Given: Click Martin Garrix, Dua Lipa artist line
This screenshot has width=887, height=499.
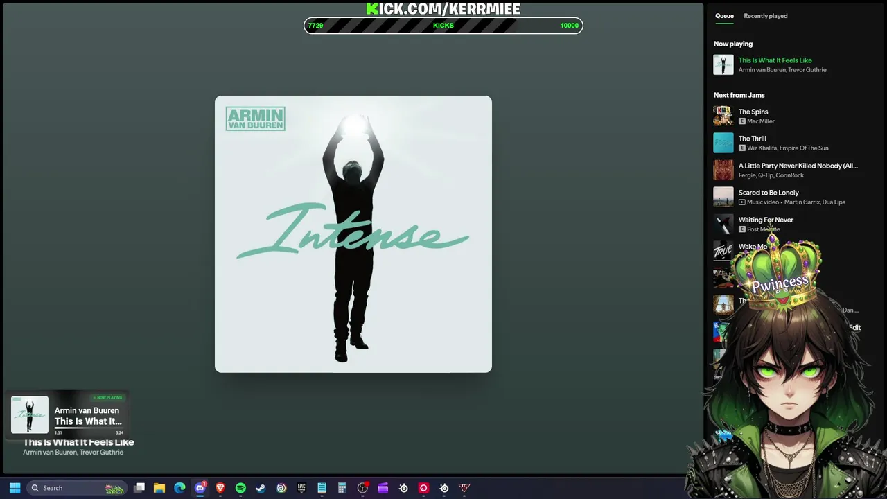Looking at the screenshot, I should point(815,202).
